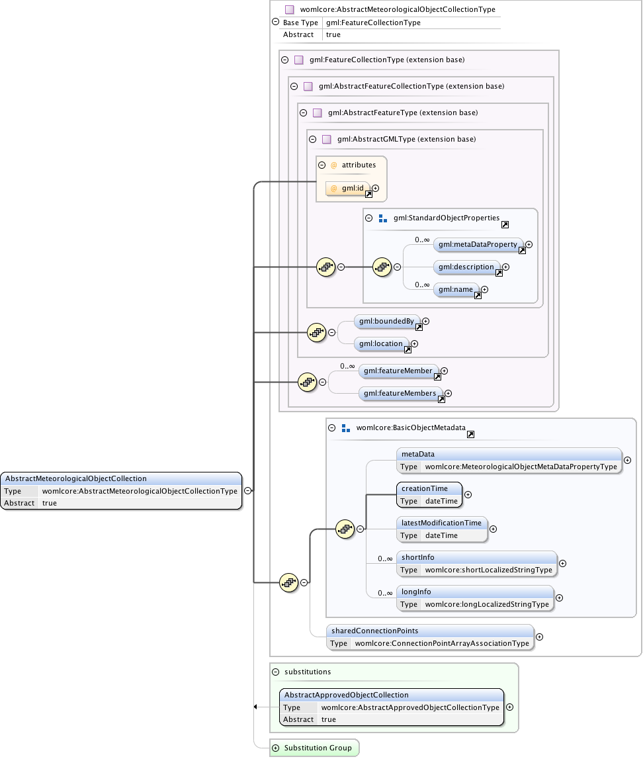Expand the Substitution Group panel
643x759 pixels.
276,748
